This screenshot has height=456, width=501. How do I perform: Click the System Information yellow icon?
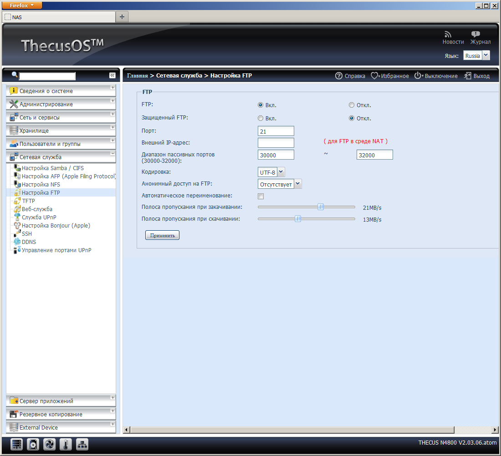point(13,91)
